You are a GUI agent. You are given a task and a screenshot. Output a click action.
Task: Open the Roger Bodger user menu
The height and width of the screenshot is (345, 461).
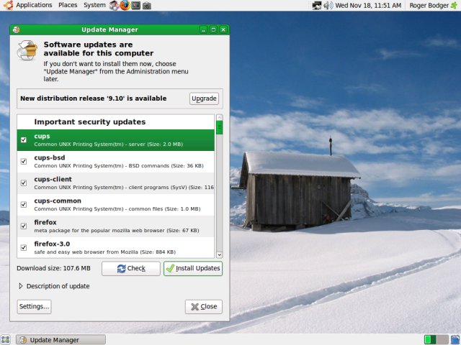(x=429, y=5)
